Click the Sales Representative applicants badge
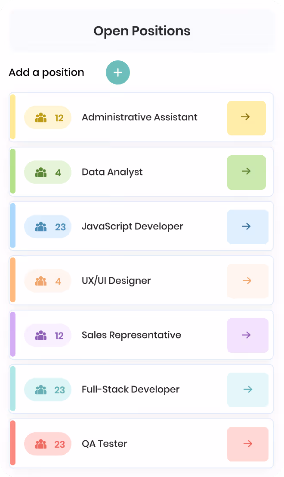 point(48,335)
